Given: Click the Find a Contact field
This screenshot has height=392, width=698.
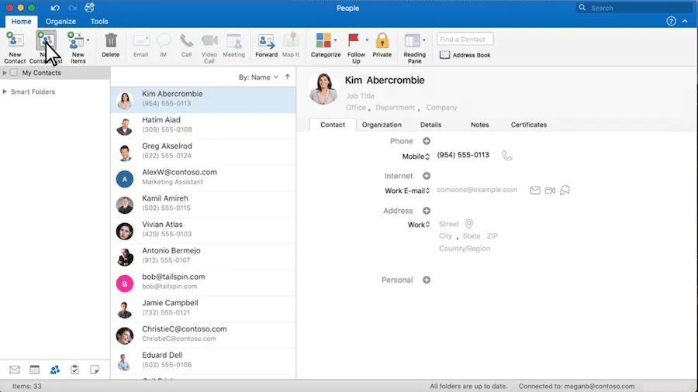Looking at the screenshot, I should 465,39.
